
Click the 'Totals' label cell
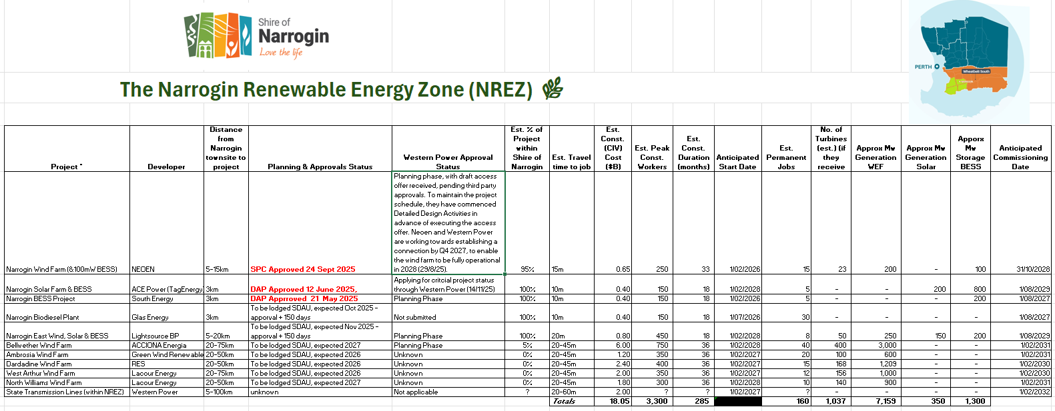(x=564, y=401)
